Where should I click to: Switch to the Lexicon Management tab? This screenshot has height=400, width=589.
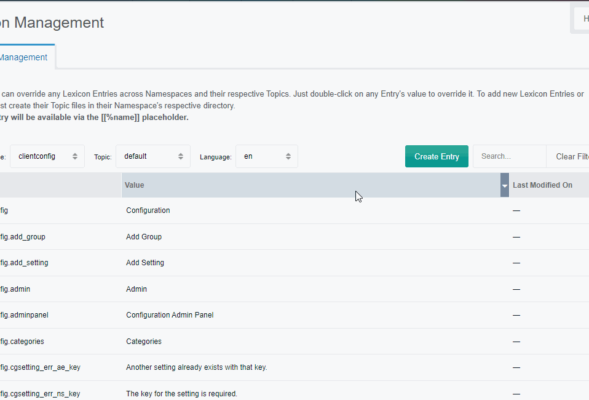[x=23, y=57]
